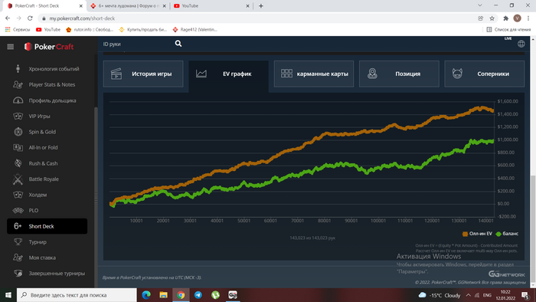Click the Short Deck 6+ icon

tap(18, 226)
